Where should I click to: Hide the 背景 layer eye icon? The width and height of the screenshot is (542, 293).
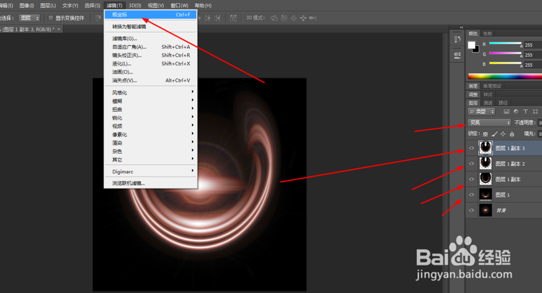[472, 210]
